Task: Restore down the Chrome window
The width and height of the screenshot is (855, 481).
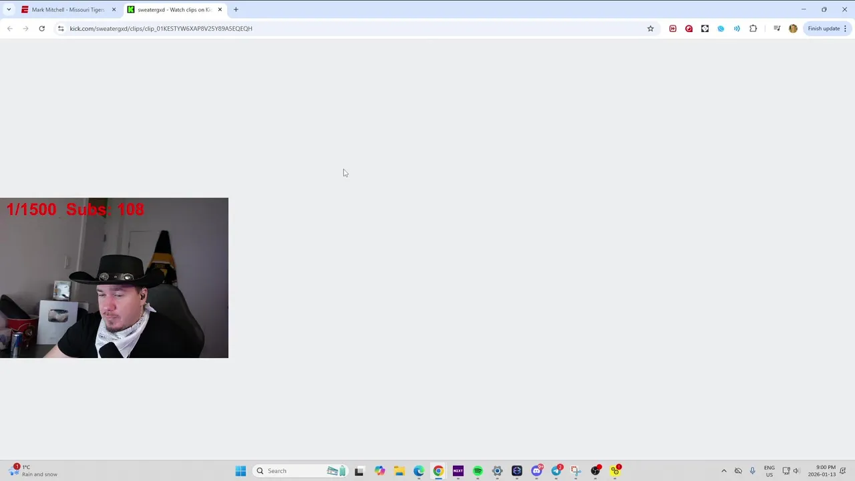Action: coord(824,9)
